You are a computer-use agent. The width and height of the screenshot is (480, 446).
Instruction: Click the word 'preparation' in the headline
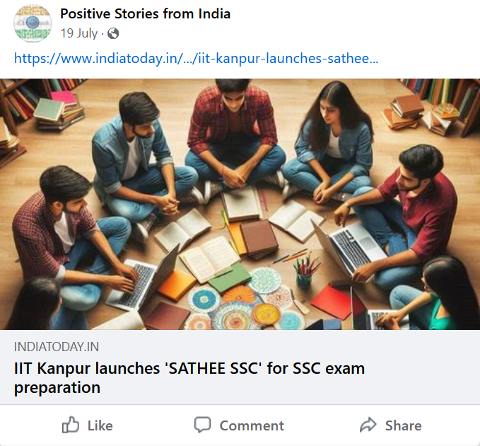point(57,388)
